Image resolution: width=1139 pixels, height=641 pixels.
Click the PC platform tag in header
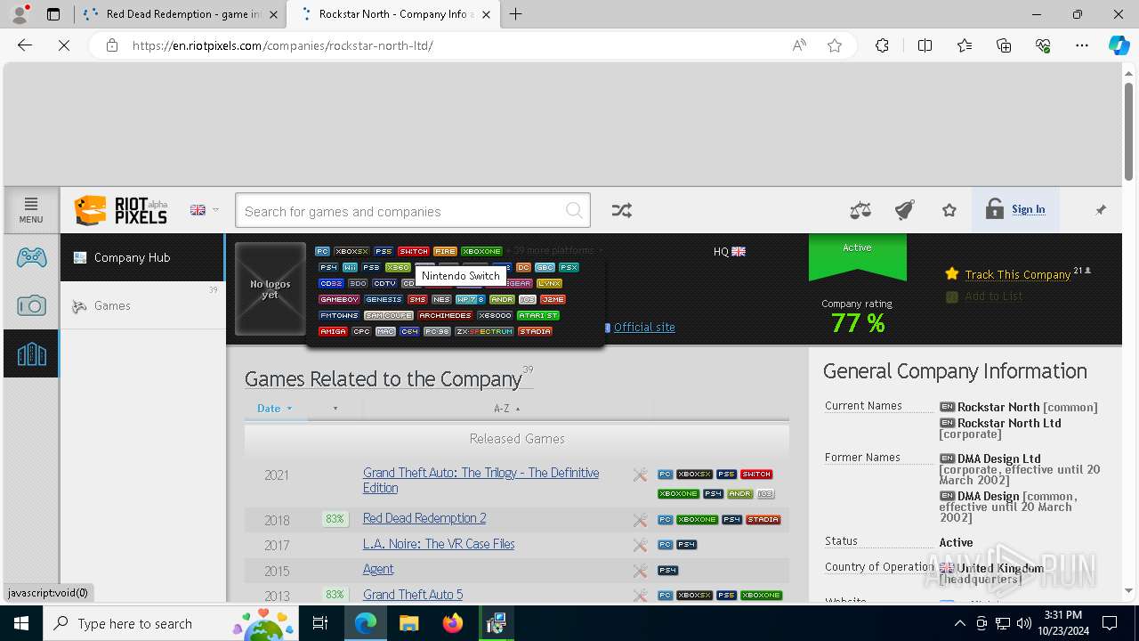[322, 251]
